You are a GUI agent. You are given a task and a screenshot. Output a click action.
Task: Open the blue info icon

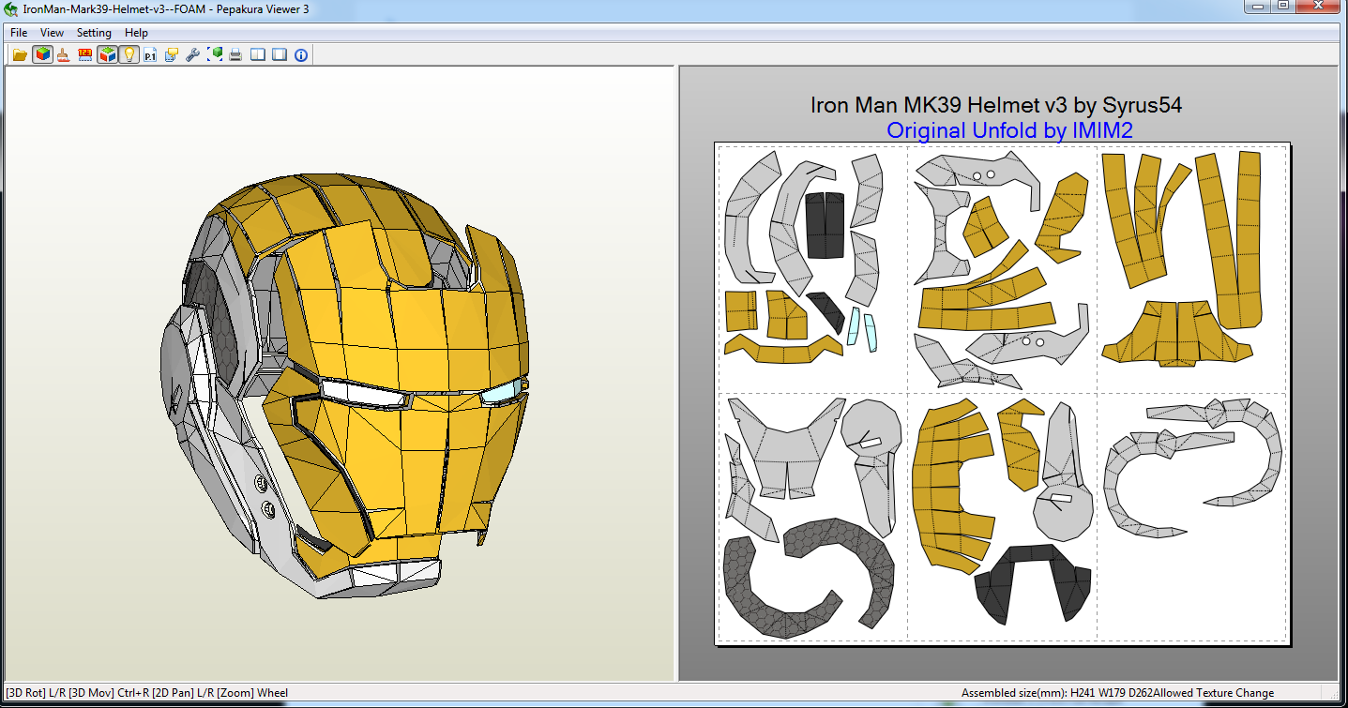[x=301, y=54]
